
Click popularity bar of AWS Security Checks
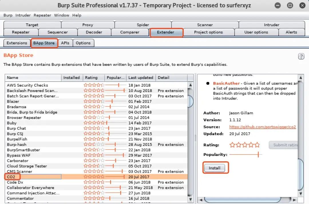click(x=115, y=85)
